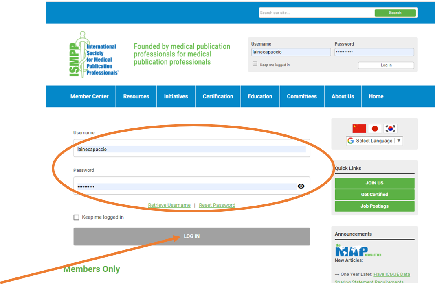Viewport: 435px width, 284px height.
Task: Click the large gray LOG IN button
Action: 192,236
